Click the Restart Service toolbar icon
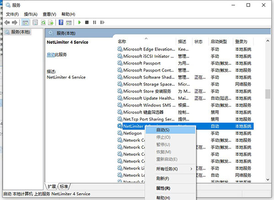Screen dimensions: 274x200 click(101, 22)
